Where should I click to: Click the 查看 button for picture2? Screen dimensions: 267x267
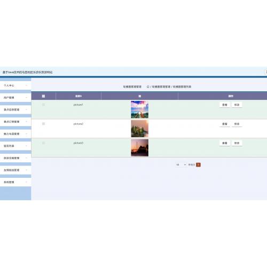click(x=225, y=124)
